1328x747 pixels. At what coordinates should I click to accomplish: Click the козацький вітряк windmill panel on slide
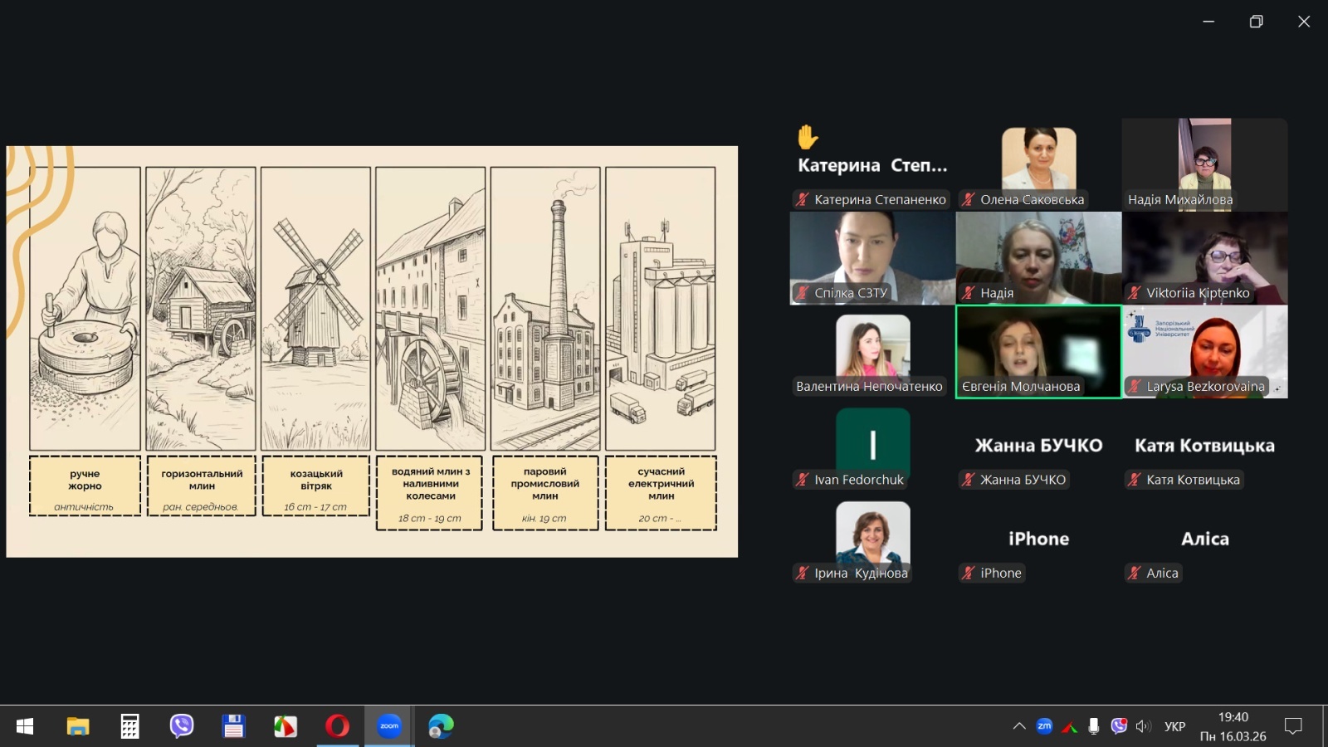315,308
